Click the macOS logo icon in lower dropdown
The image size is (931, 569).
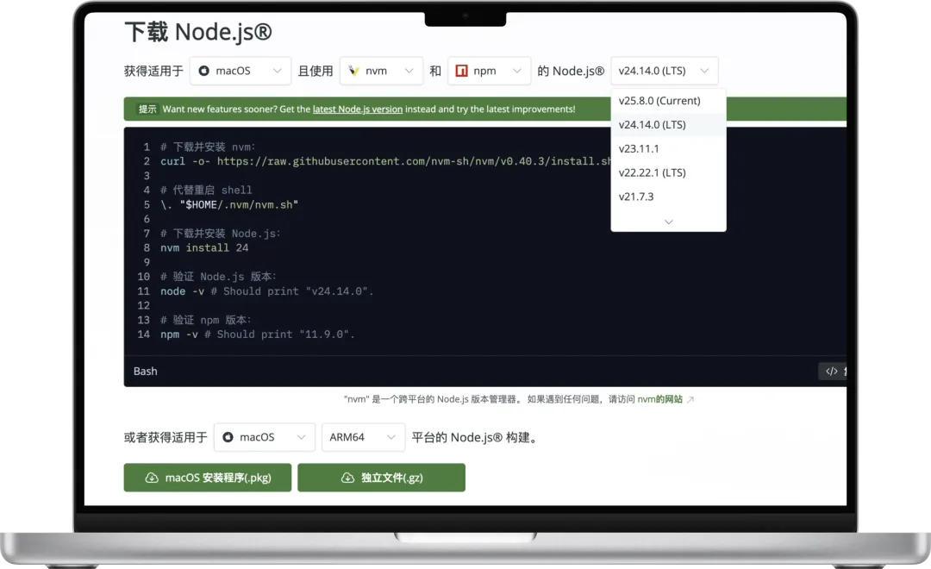pos(228,437)
